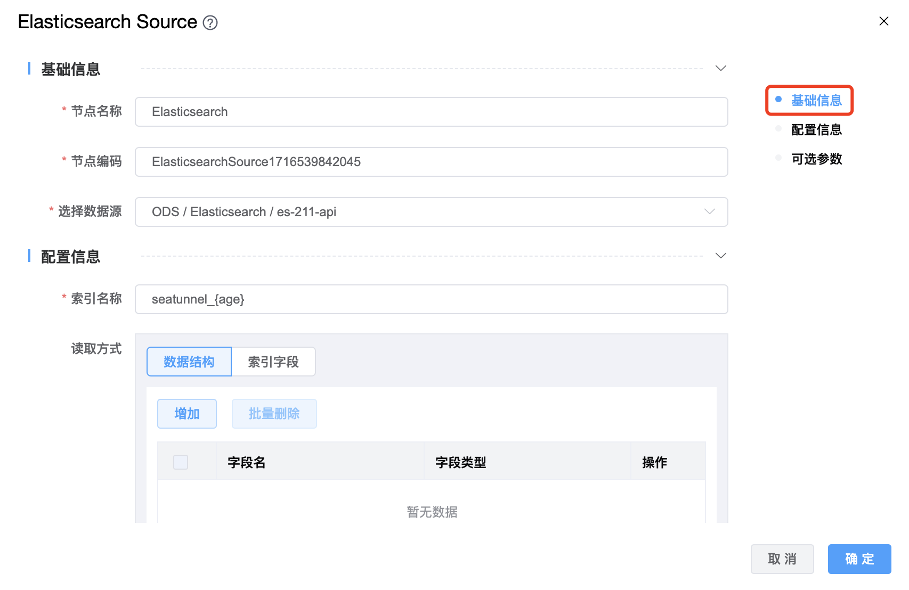Jump to 基础信息 in side navigation
Image resolution: width=909 pixels, height=590 pixels.
tap(816, 101)
